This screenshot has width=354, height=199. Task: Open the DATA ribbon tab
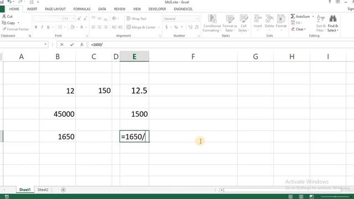[x=102, y=9]
